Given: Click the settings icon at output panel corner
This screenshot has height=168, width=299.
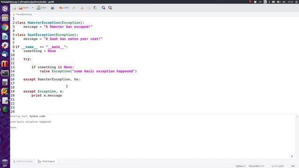Looking at the screenshot, I should coord(292,156).
